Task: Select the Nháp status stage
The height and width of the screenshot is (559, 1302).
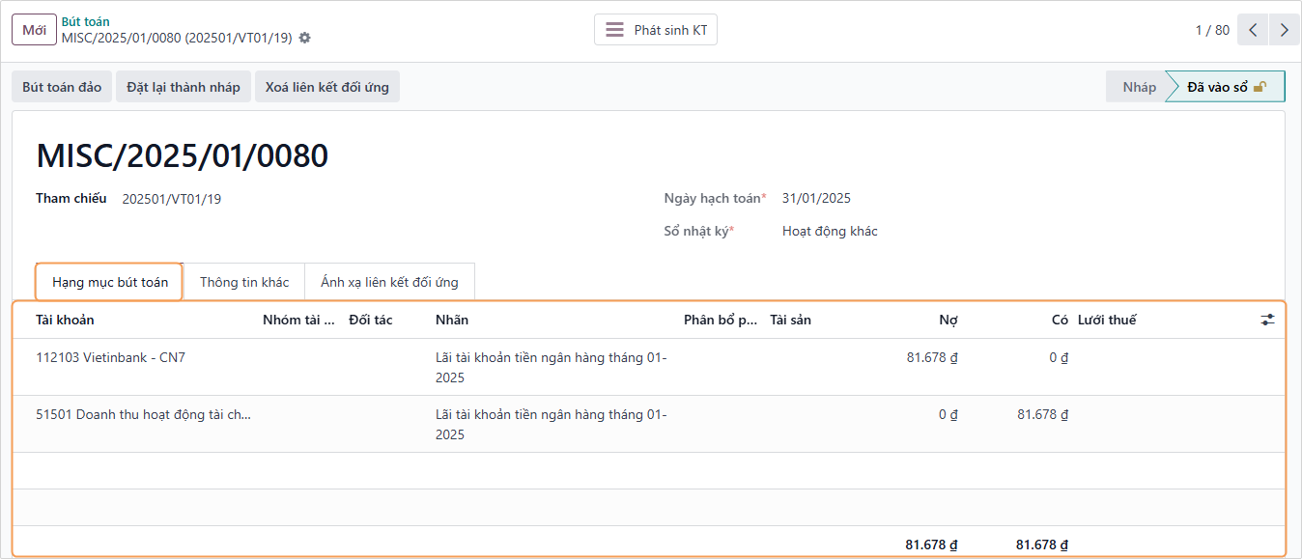Action: click(1139, 87)
